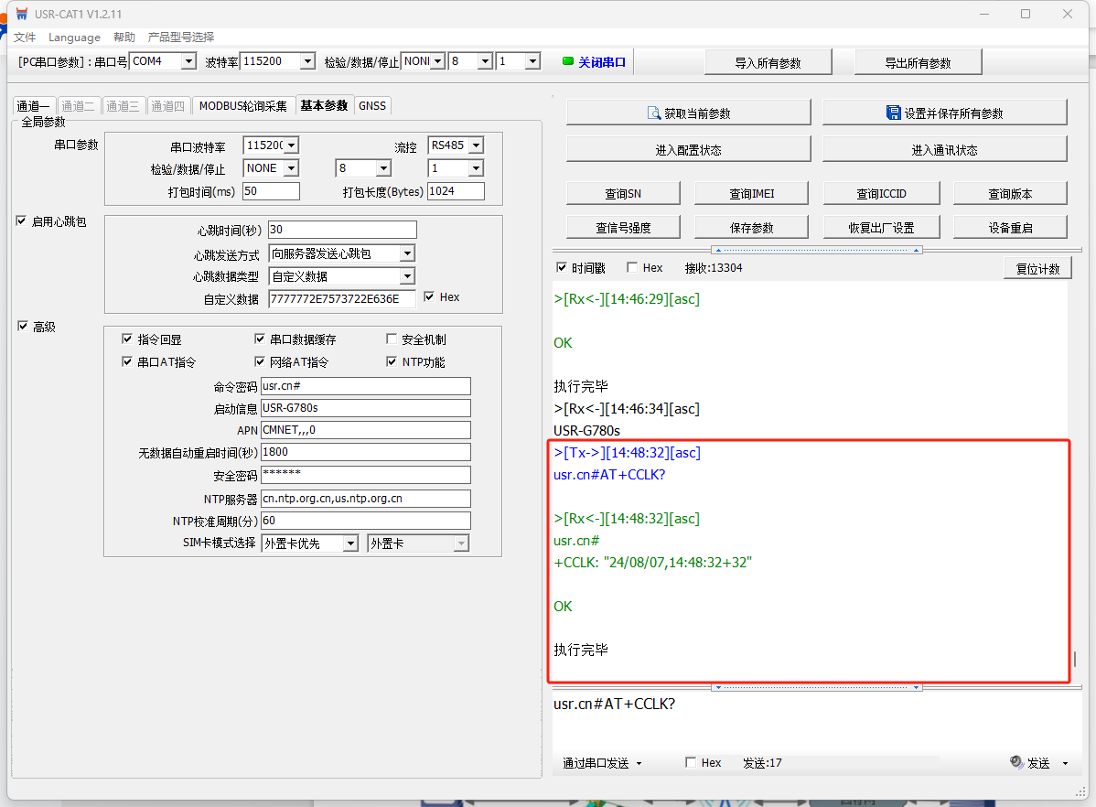Viewport: 1096px width, 807px height.
Task: Open the arrow menu beside the 发送 button
Action: [x=1065, y=763]
